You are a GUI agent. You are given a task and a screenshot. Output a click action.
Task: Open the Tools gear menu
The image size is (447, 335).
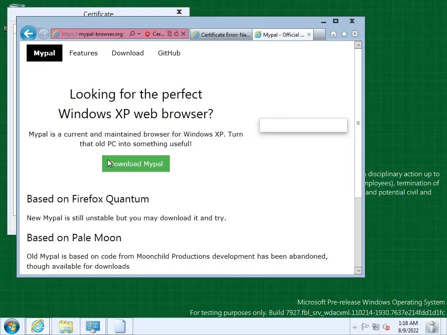coord(355,34)
